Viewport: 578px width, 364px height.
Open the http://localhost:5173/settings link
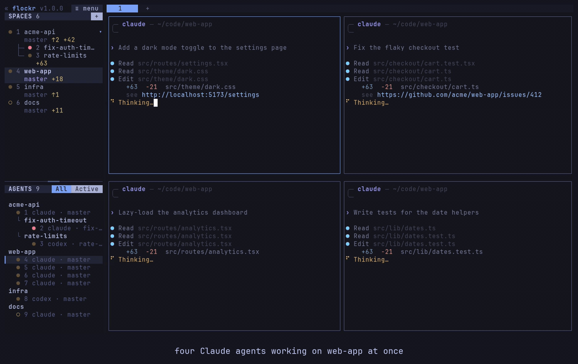click(200, 95)
